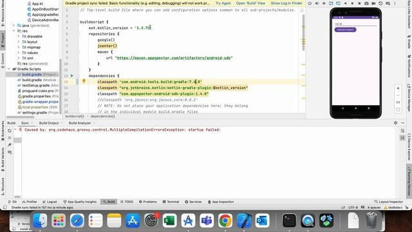Switch to the Sync tab
The width and height of the screenshot is (412, 232).
[25, 123]
